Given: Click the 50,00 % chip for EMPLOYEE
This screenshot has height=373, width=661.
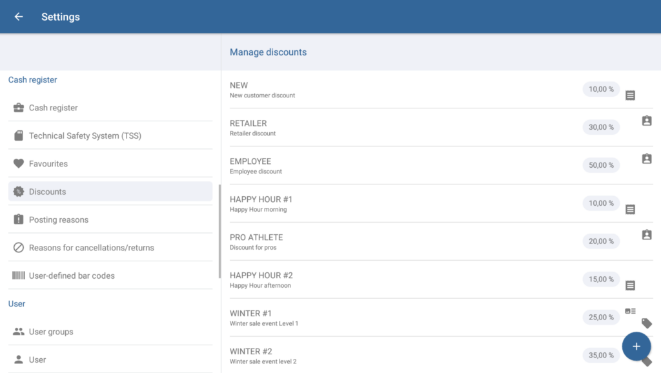Looking at the screenshot, I should tap(601, 165).
